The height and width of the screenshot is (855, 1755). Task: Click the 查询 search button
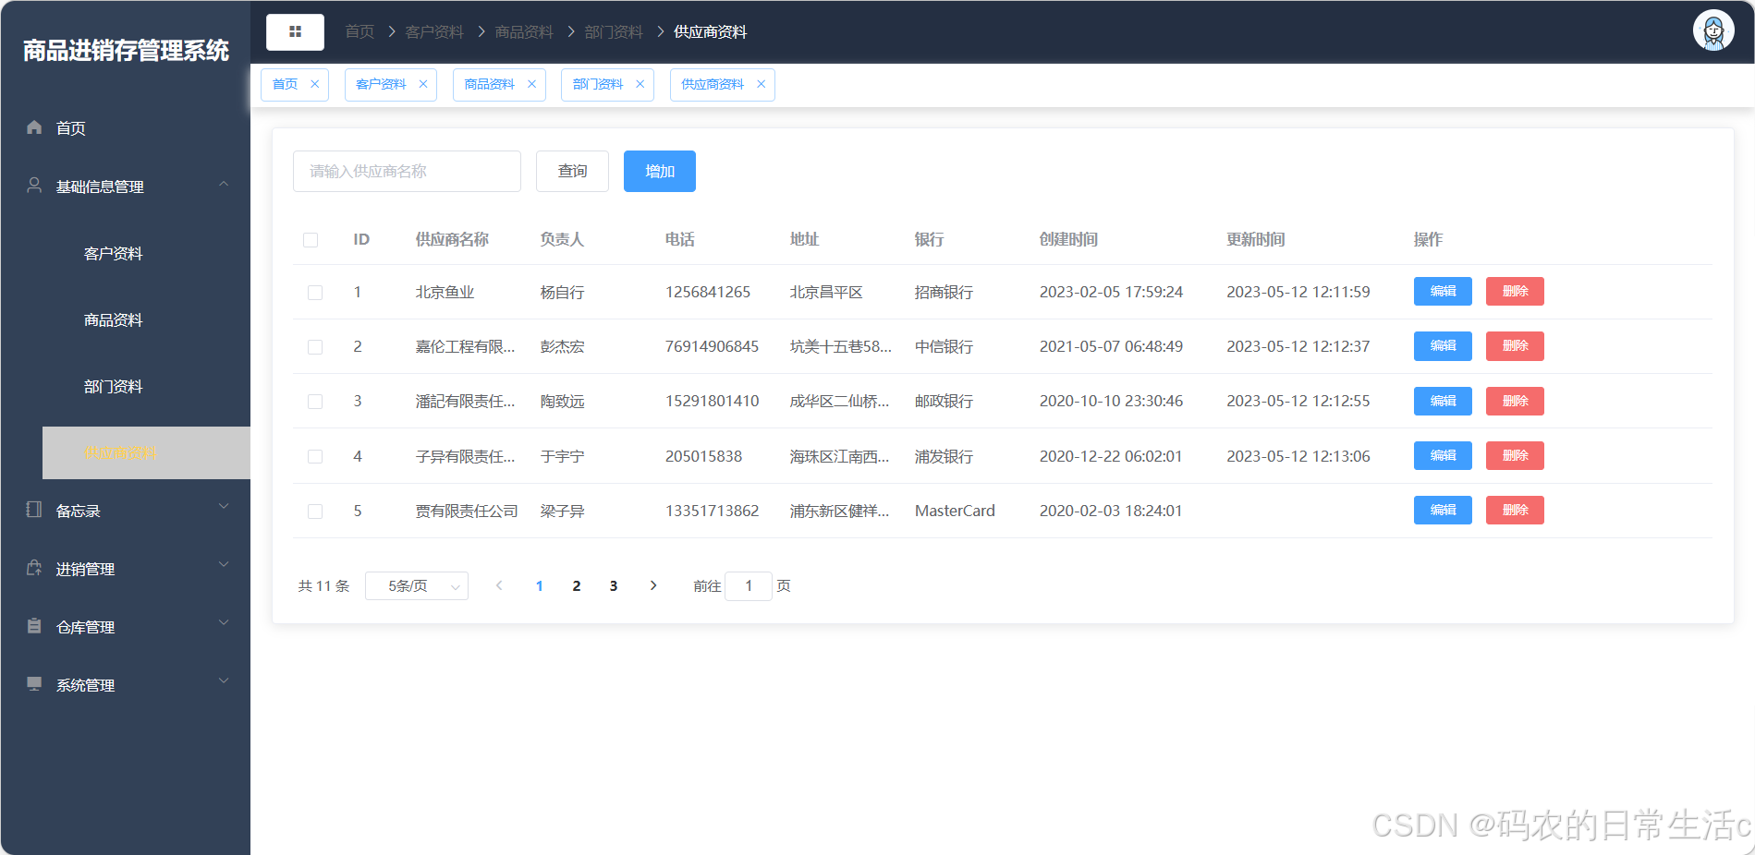571,171
